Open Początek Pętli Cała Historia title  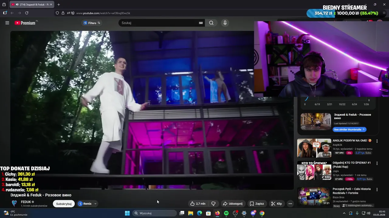pos(352,191)
